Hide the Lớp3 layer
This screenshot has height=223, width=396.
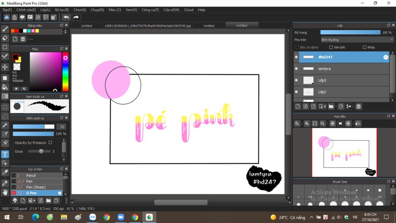(x=296, y=80)
